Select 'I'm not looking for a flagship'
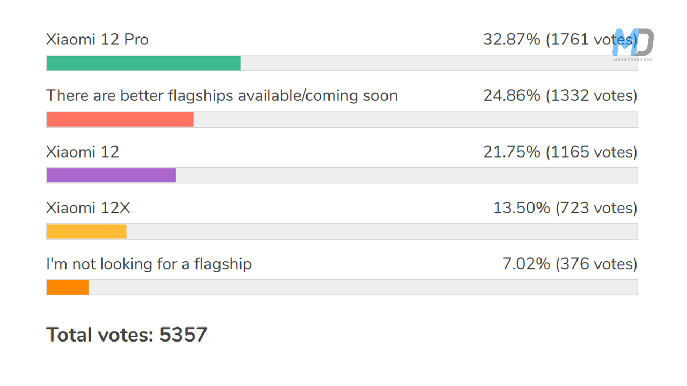Image resolution: width=687 pixels, height=386 pixels. pos(149,264)
